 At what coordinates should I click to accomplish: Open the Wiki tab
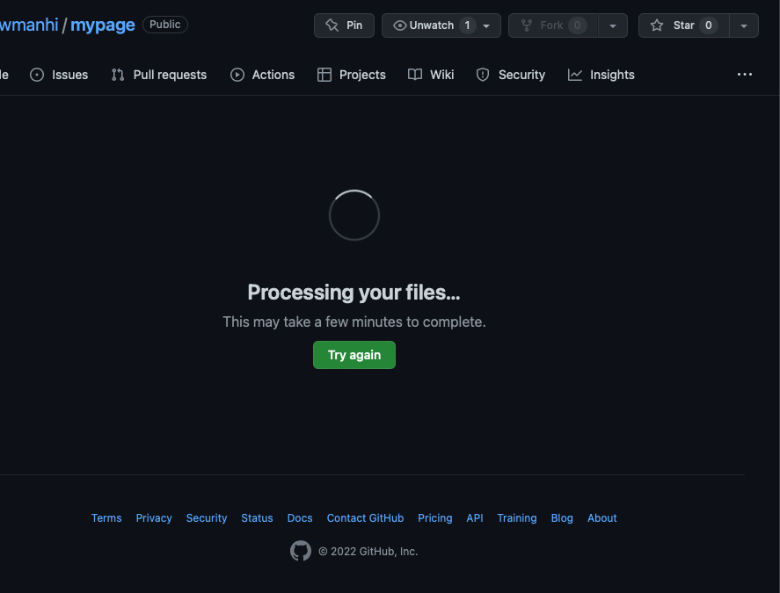click(431, 75)
